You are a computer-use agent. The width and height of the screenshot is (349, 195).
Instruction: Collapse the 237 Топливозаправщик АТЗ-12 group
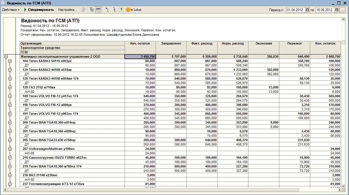pos(10,184)
